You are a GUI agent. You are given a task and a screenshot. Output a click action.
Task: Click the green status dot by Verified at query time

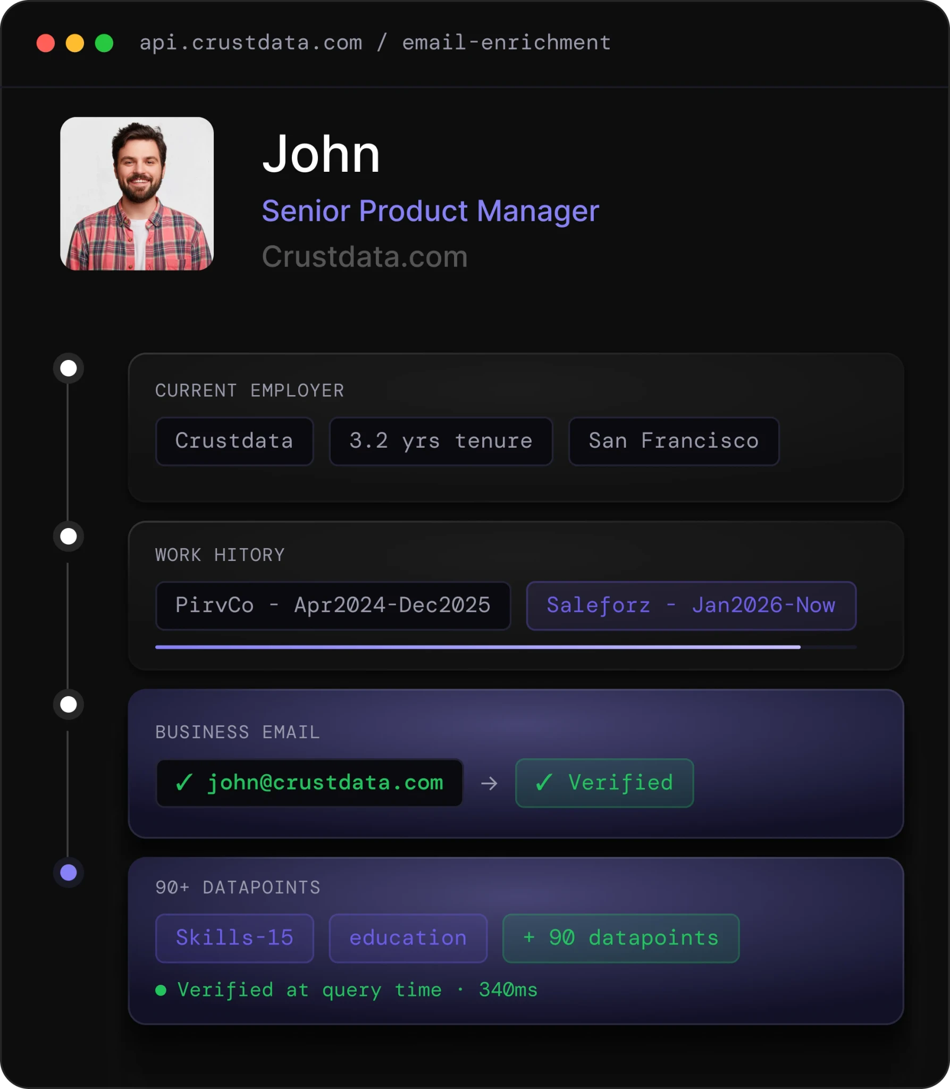(161, 990)
